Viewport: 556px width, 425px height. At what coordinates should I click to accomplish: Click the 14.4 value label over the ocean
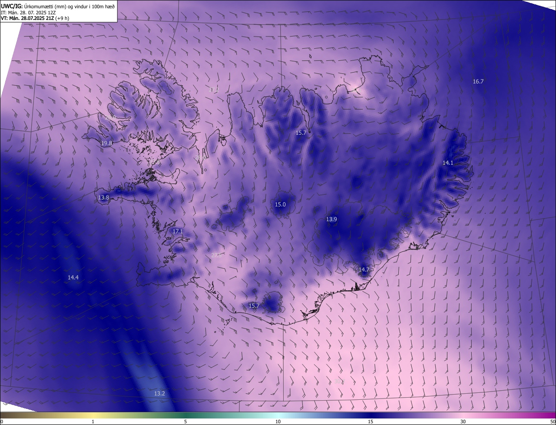click(x=73, y=277)
